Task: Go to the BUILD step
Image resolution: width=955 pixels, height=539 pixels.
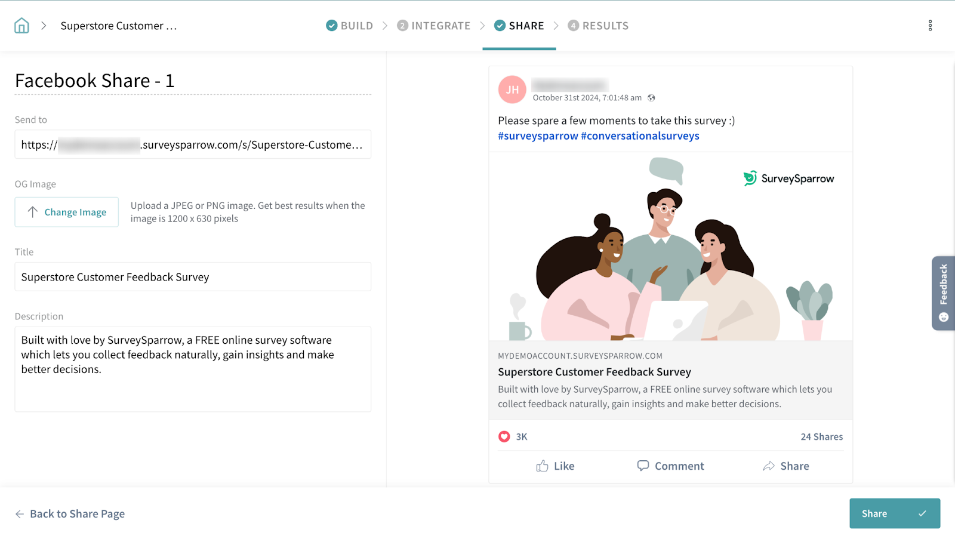Action: [x=350, y=26]
